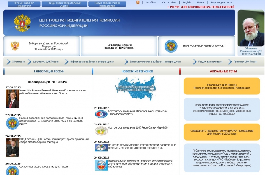Open Найди себя в списке избирателей button
Viewport: 265px width, 175px height.
(x=107, y=4)
